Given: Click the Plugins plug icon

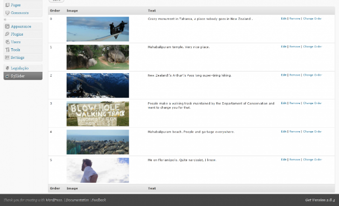Looking at the screenshot, I should (7, 34).
